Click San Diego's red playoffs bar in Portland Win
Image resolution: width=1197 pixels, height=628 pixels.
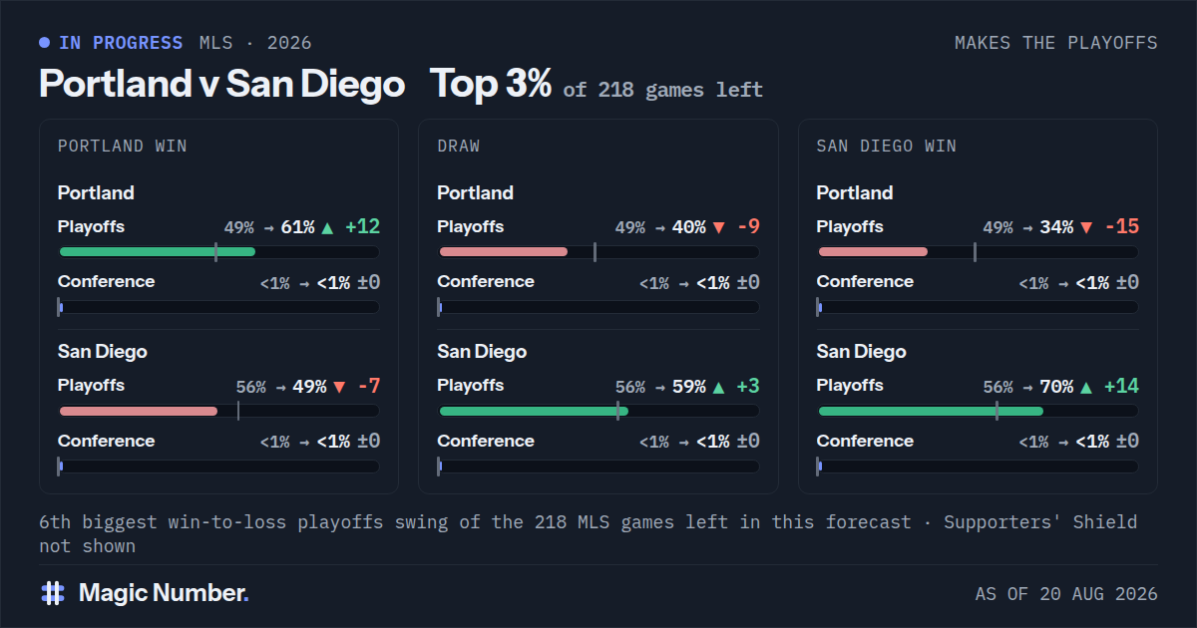click(139, 411)
